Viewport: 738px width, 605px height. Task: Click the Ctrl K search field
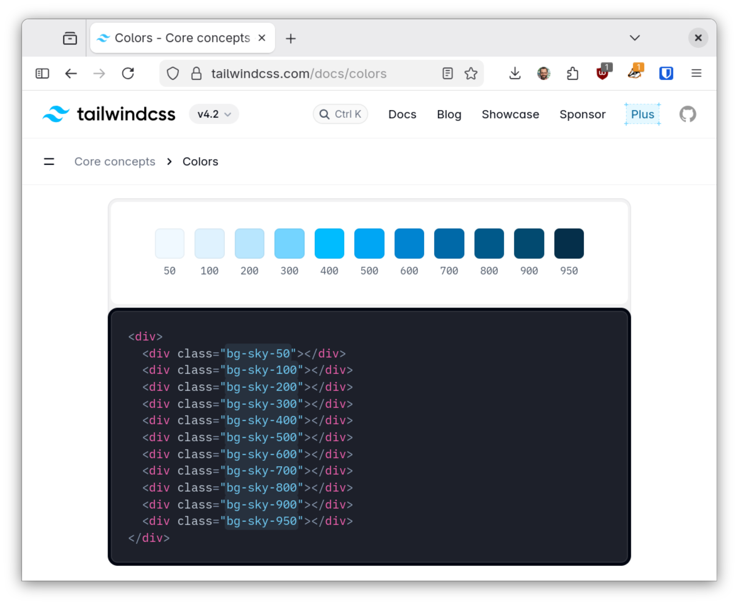click(340, 114)
